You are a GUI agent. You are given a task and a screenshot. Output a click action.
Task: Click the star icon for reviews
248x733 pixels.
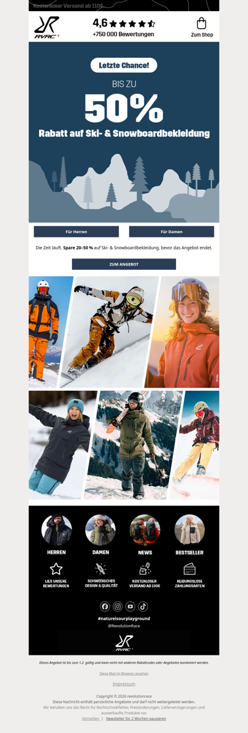56,569
